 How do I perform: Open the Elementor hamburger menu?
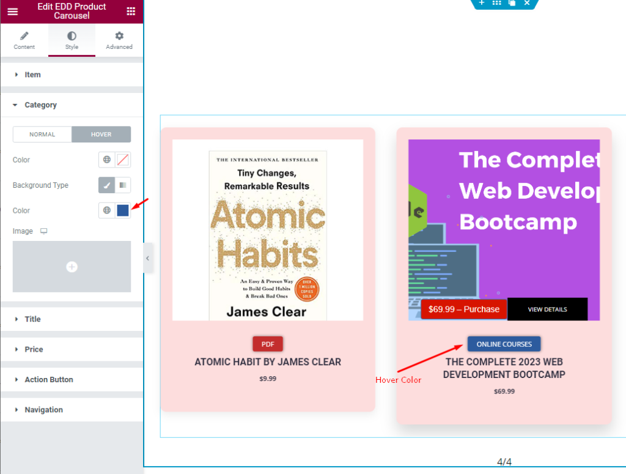(x=13, y=11)
